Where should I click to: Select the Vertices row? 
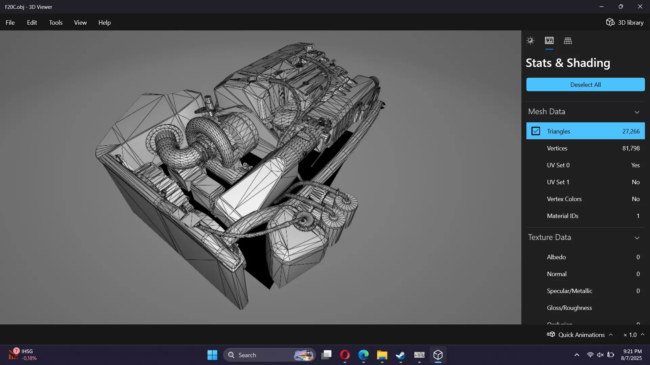(x=585, y=148)
